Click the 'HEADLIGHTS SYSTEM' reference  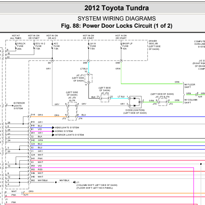(67, 127)
